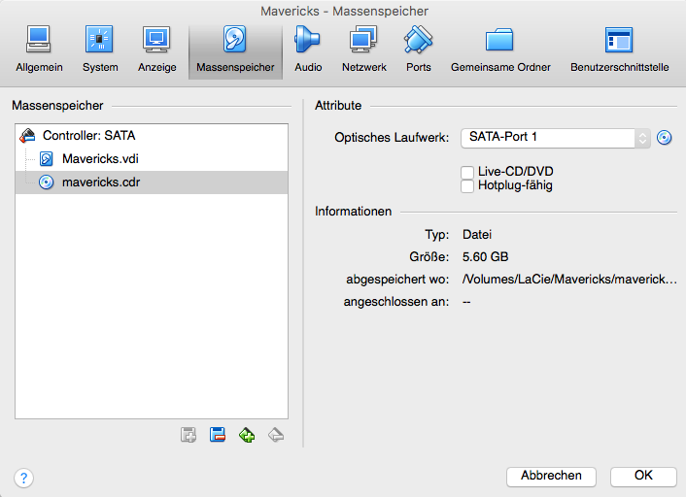Enable the Live-CD/DVD checkbox

[467, 172]
